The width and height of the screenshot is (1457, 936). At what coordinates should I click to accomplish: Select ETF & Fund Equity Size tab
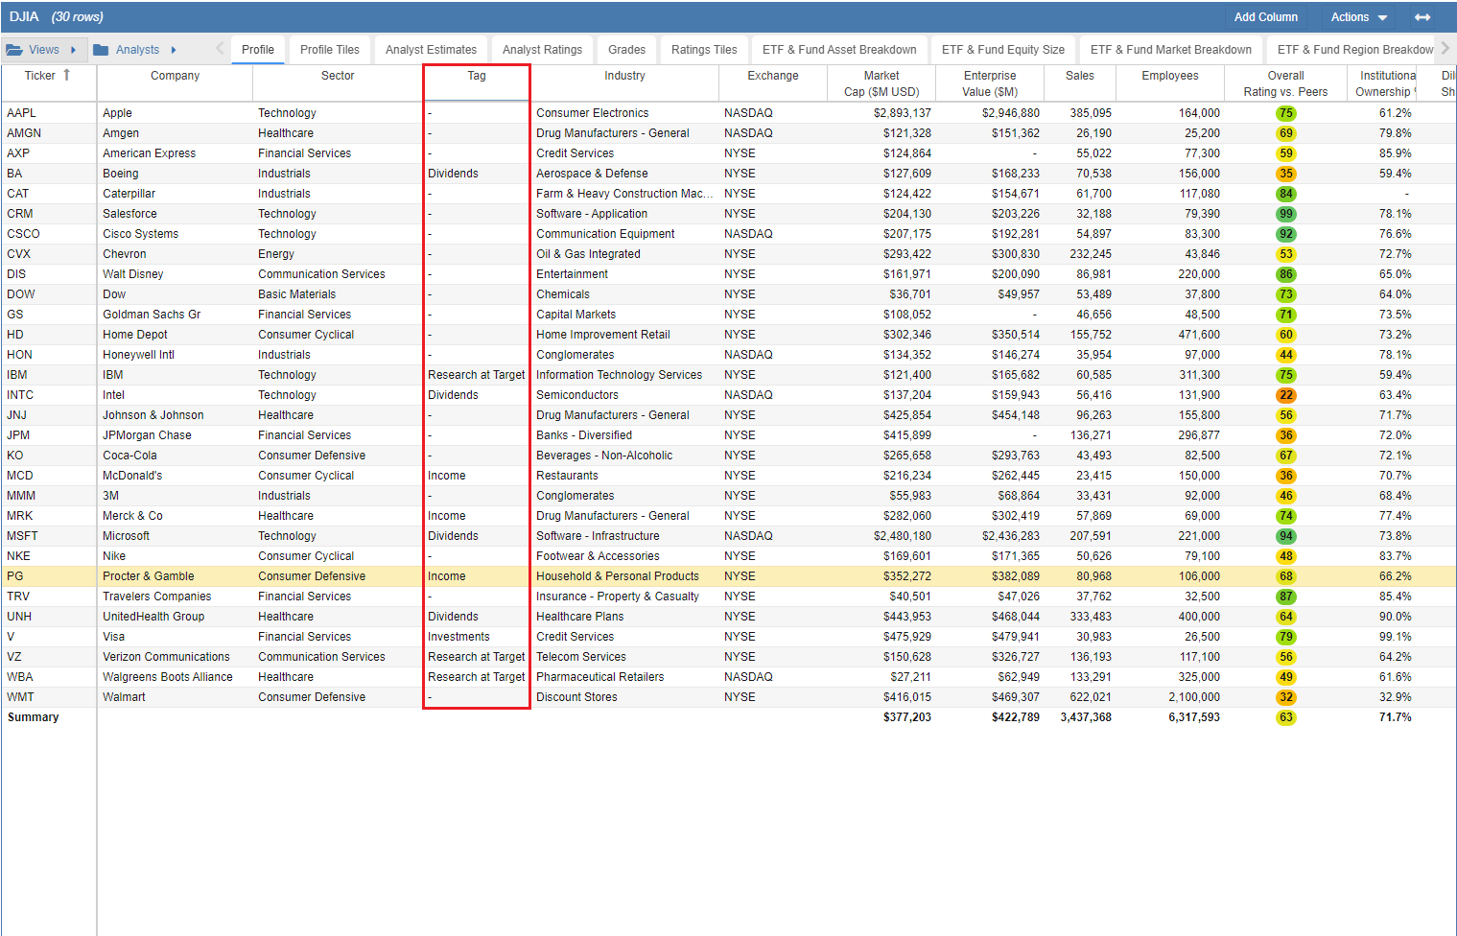click(1003, 50)
